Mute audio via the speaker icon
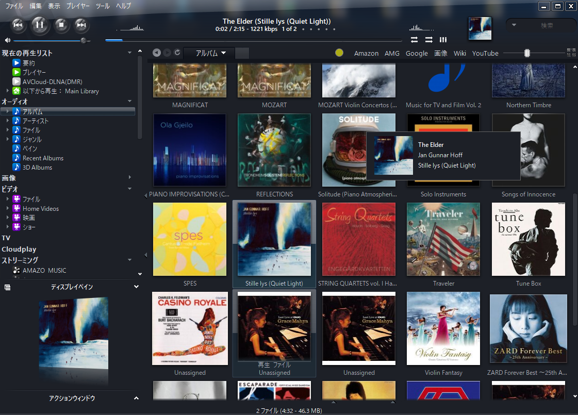578x415 pixels. click(7, 40)
